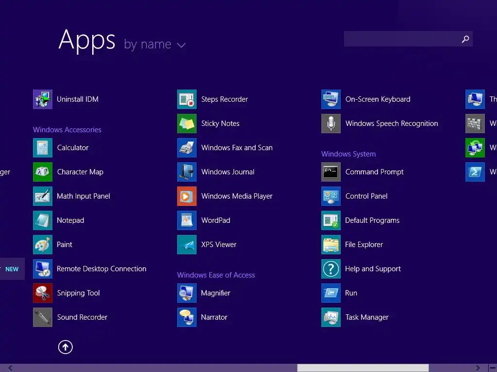Open the Help and Support icon
This screenshot has height=372, width=497.
point(331,269)
